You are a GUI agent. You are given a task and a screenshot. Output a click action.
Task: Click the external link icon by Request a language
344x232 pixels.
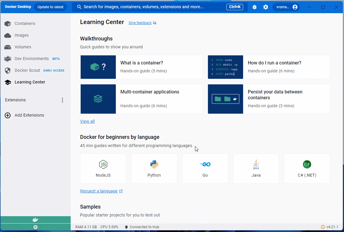121,191
